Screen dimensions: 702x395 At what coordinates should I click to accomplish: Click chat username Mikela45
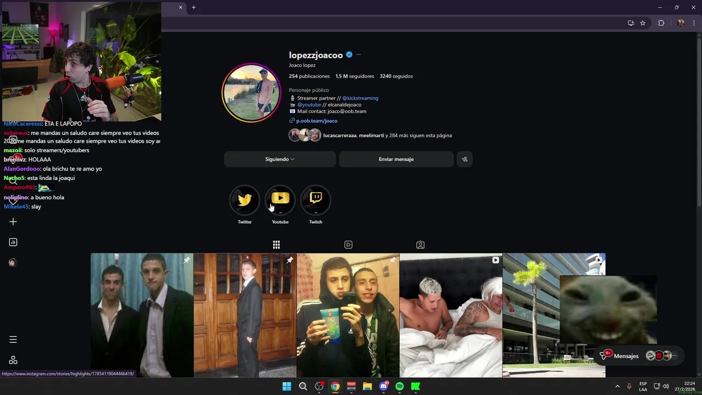(x=16, y=207)
